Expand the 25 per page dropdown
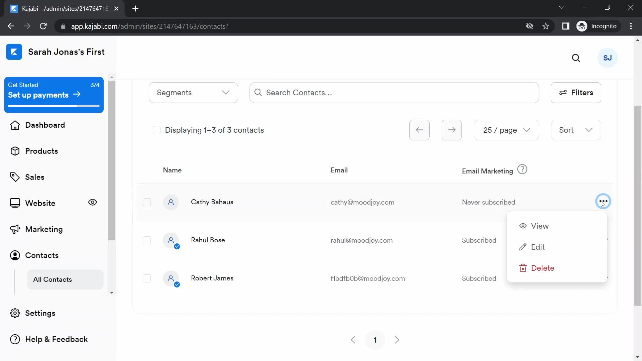The image size is (642, 361). (506, 130)
